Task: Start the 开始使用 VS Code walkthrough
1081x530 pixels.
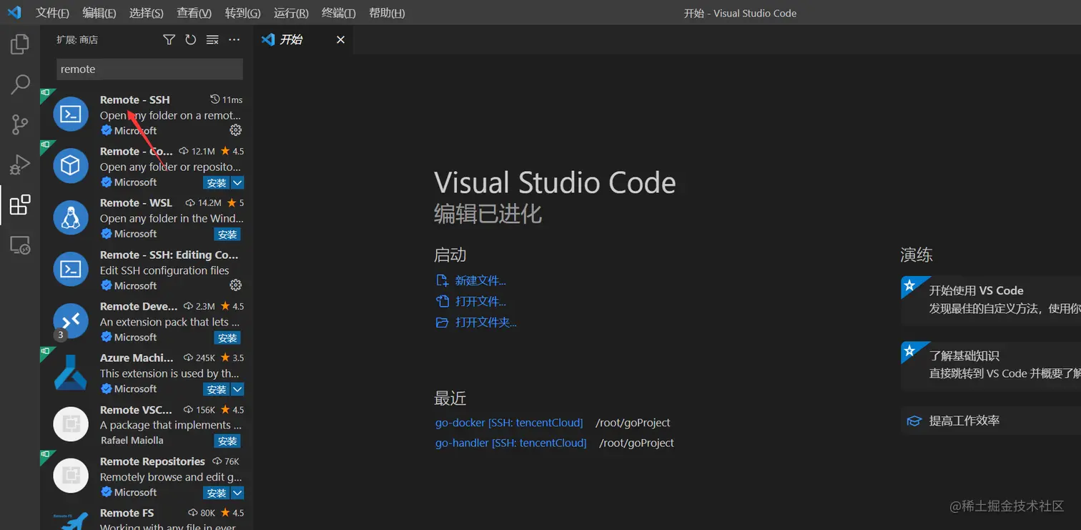Action: coord(991,300)
